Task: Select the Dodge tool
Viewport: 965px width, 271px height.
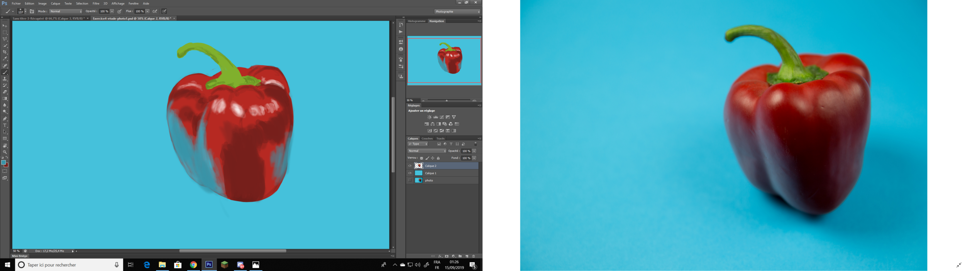Action: click(x=5, y=112)
